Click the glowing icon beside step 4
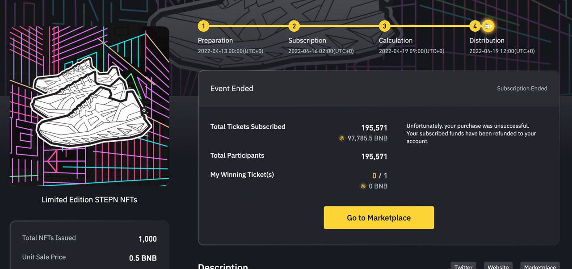Viewport: 572px width, 269px height. tap(488, 26)
